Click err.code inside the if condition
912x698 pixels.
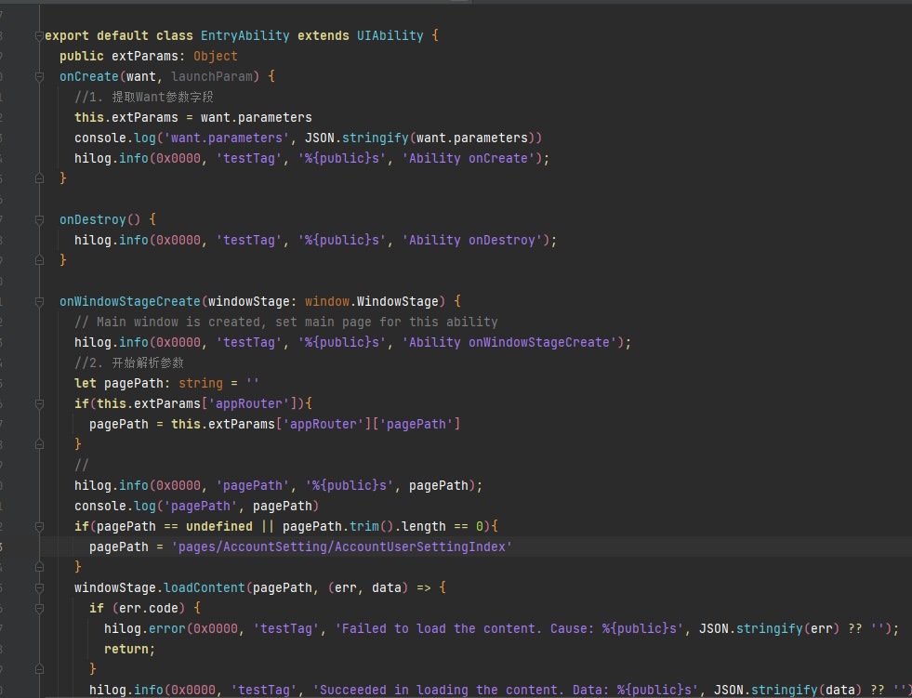[x=149, y=609]
